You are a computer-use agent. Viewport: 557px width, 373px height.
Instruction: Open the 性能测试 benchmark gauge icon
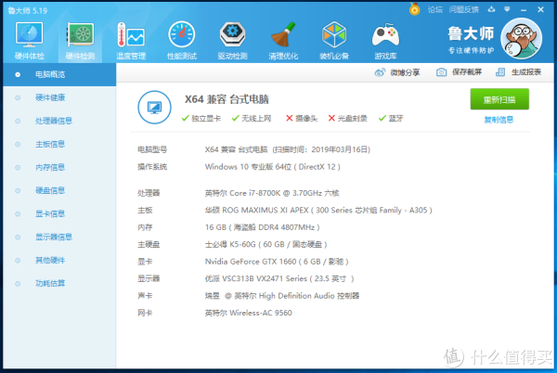click(x=181, y=40)
